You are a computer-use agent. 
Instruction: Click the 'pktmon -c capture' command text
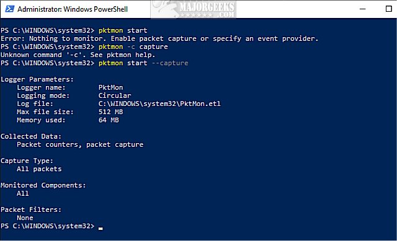(133, 47)
